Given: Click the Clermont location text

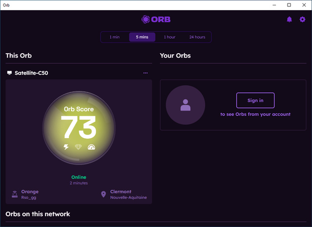Looking at the screenshot, I should point(121,191).
